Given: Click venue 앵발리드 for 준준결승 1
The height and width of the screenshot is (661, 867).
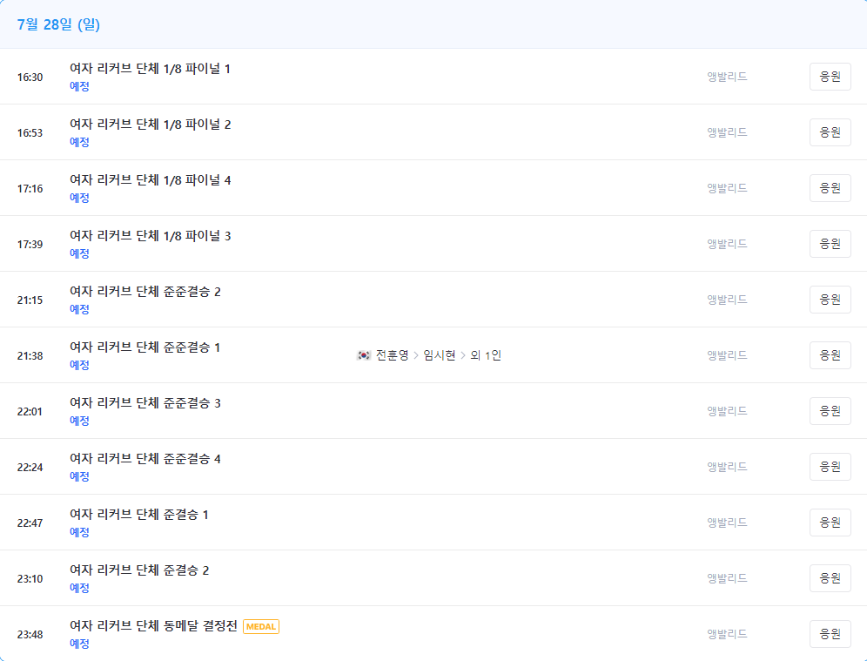Looking at the screenshot, I should tap(727, 355).
